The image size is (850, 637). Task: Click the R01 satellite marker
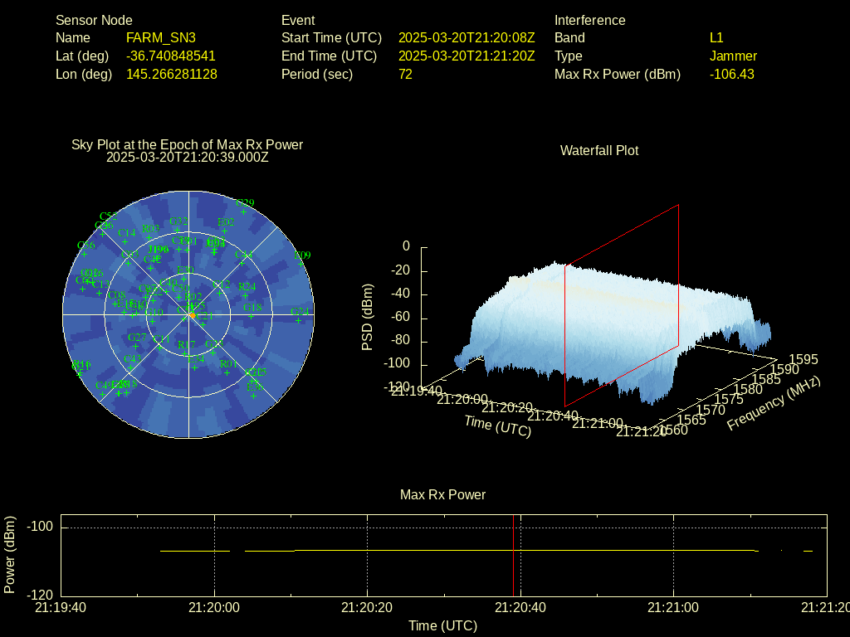click(227, 372)
